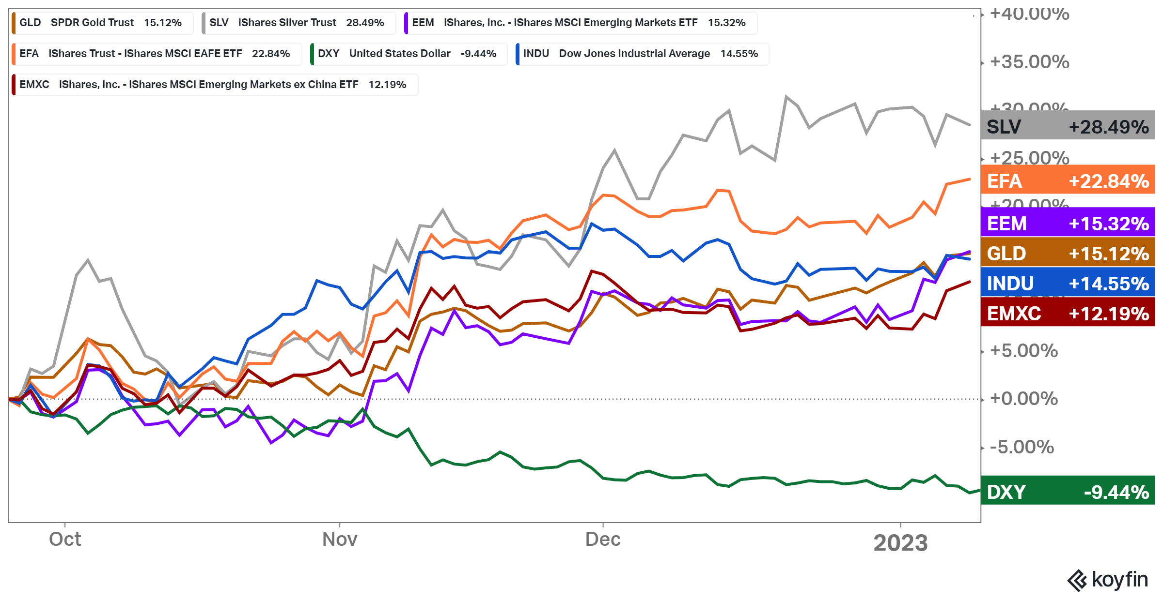Viewport: 1163px width, 600px height.
Task: Click the Nov label on time axis
Action: tap(340, 539)
